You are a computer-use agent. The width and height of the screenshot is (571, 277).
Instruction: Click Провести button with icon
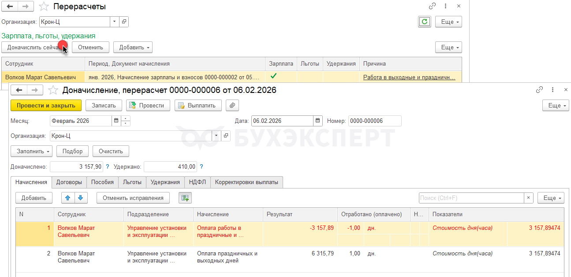(x=148, y=105)
